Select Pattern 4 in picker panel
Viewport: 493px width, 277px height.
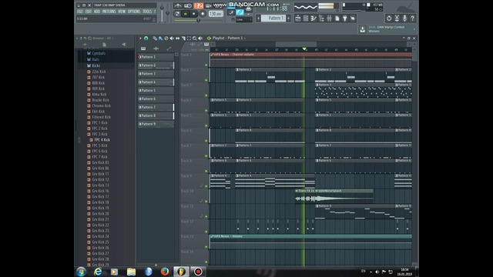click(x=156, y=82)
